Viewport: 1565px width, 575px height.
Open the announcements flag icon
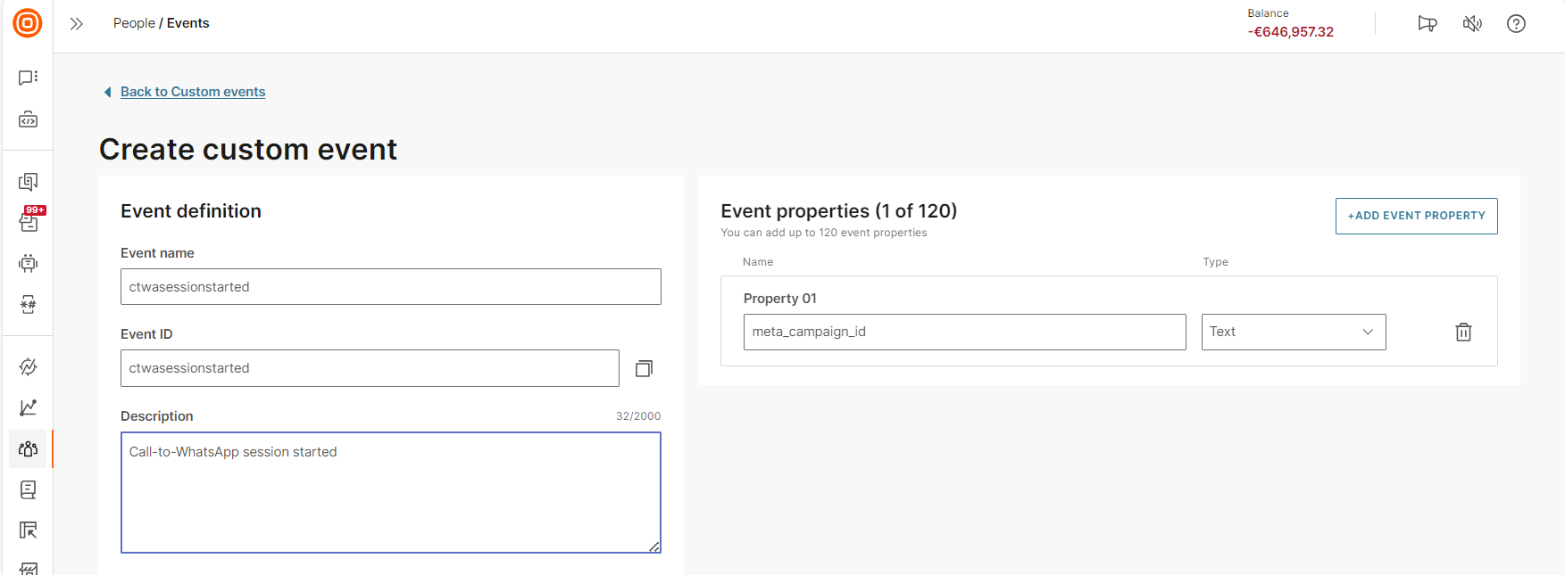1428,24
